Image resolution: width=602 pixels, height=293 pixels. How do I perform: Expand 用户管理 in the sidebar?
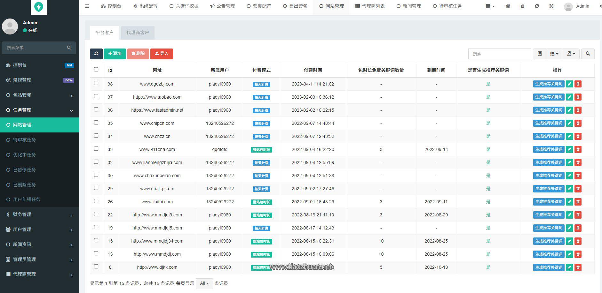[x=40, y=229]
